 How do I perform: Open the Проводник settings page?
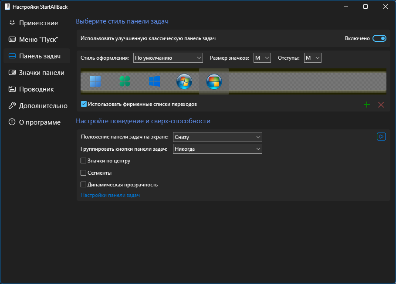pos(37,89)
